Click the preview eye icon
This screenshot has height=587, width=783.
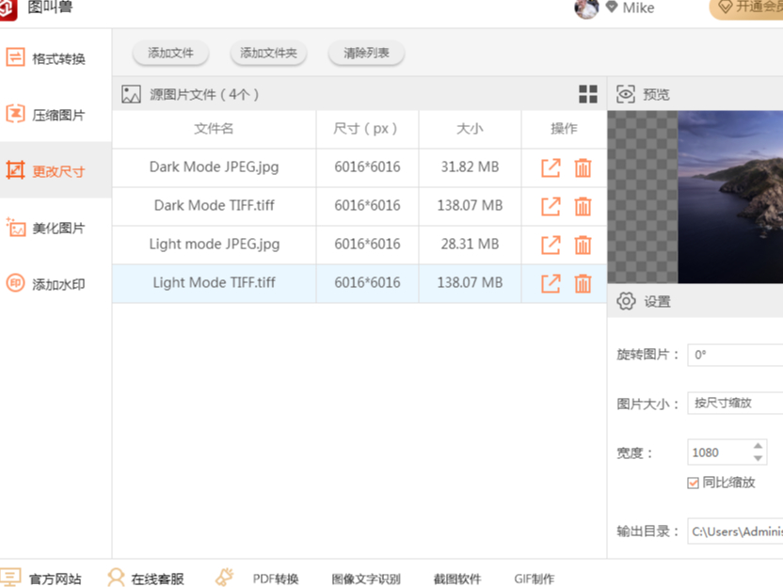pyautogui.click(x=626, y=94)
